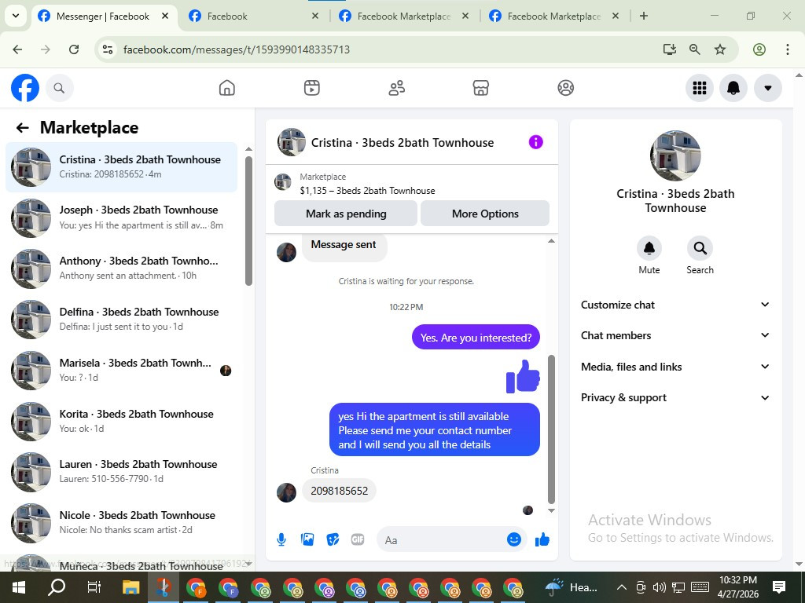The width and height of the screenshot is (805, 603).
Task: Go to Facebook Home feed icon
Action: click(227, 88)
